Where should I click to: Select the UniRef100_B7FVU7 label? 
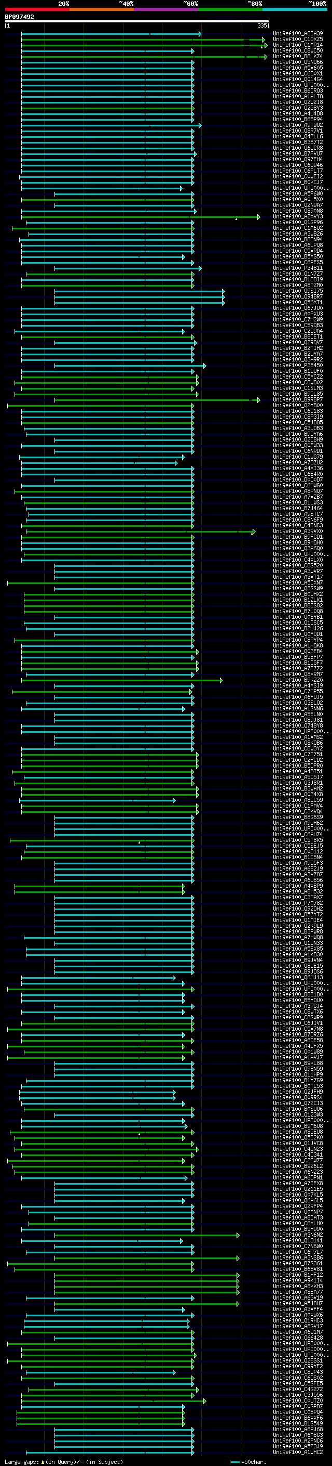(298, 153)
